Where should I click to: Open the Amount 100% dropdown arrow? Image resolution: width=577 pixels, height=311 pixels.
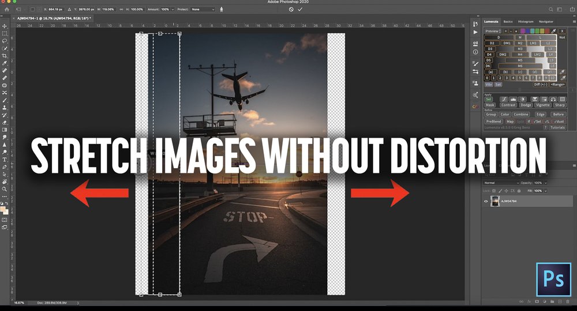pos(173,9)
